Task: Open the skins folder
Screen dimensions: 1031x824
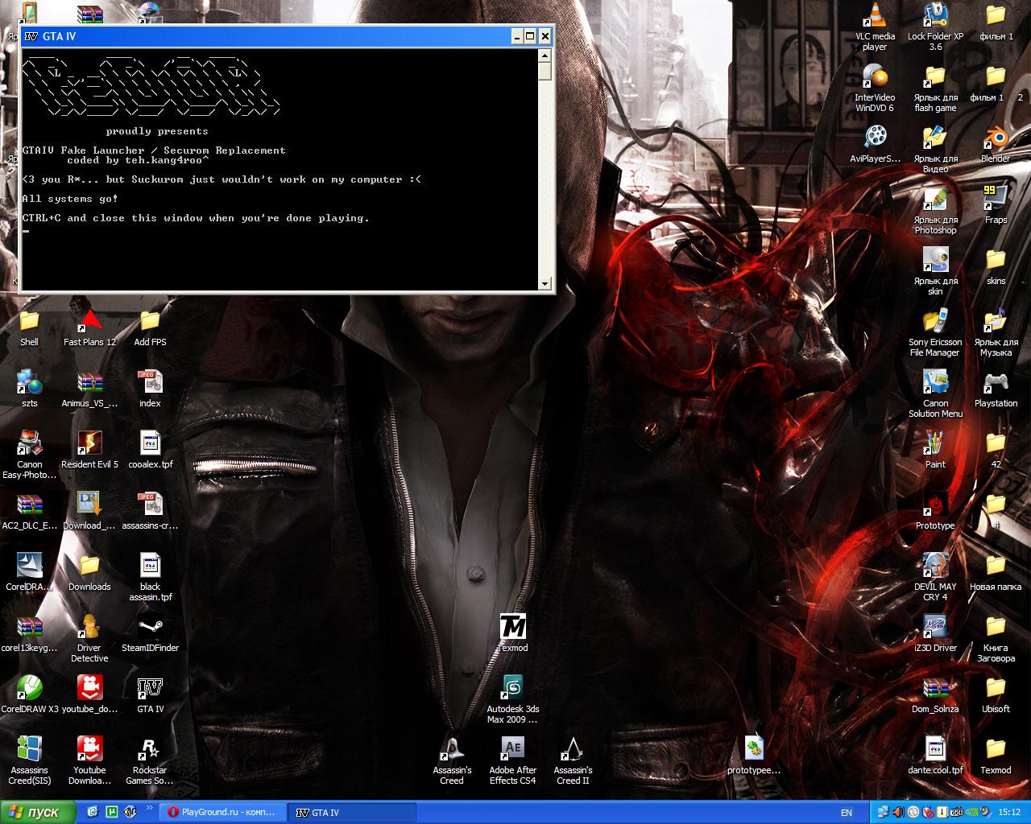Action: (x=996, y=266)
